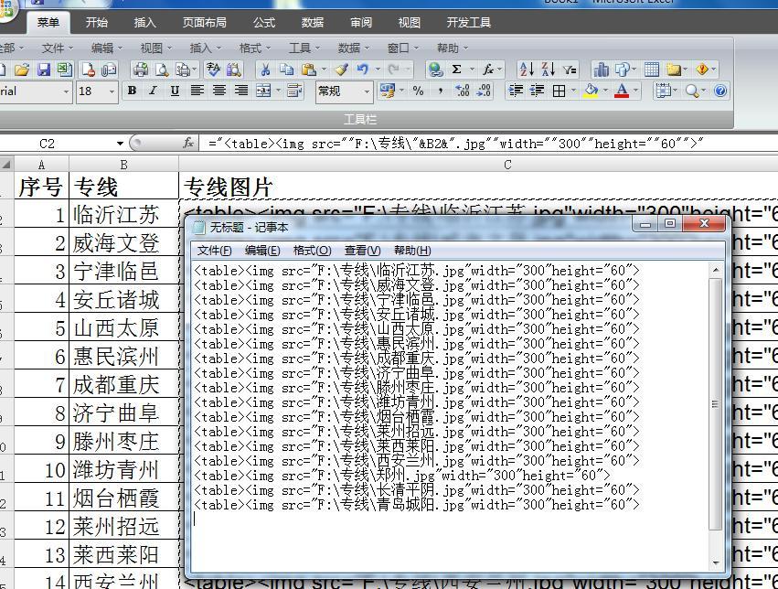Toggle align text left
This screenshot has width=778, height=589.
coord(197,91)
